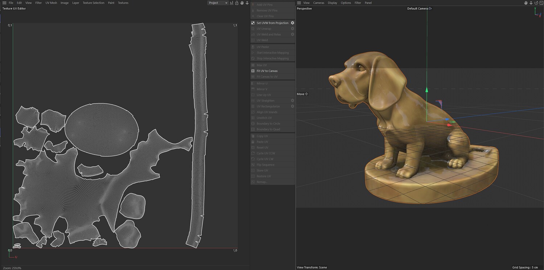Open the Layer menu in UV editor
Viewport: 544px width, 270px height.
tap(75, 3)
